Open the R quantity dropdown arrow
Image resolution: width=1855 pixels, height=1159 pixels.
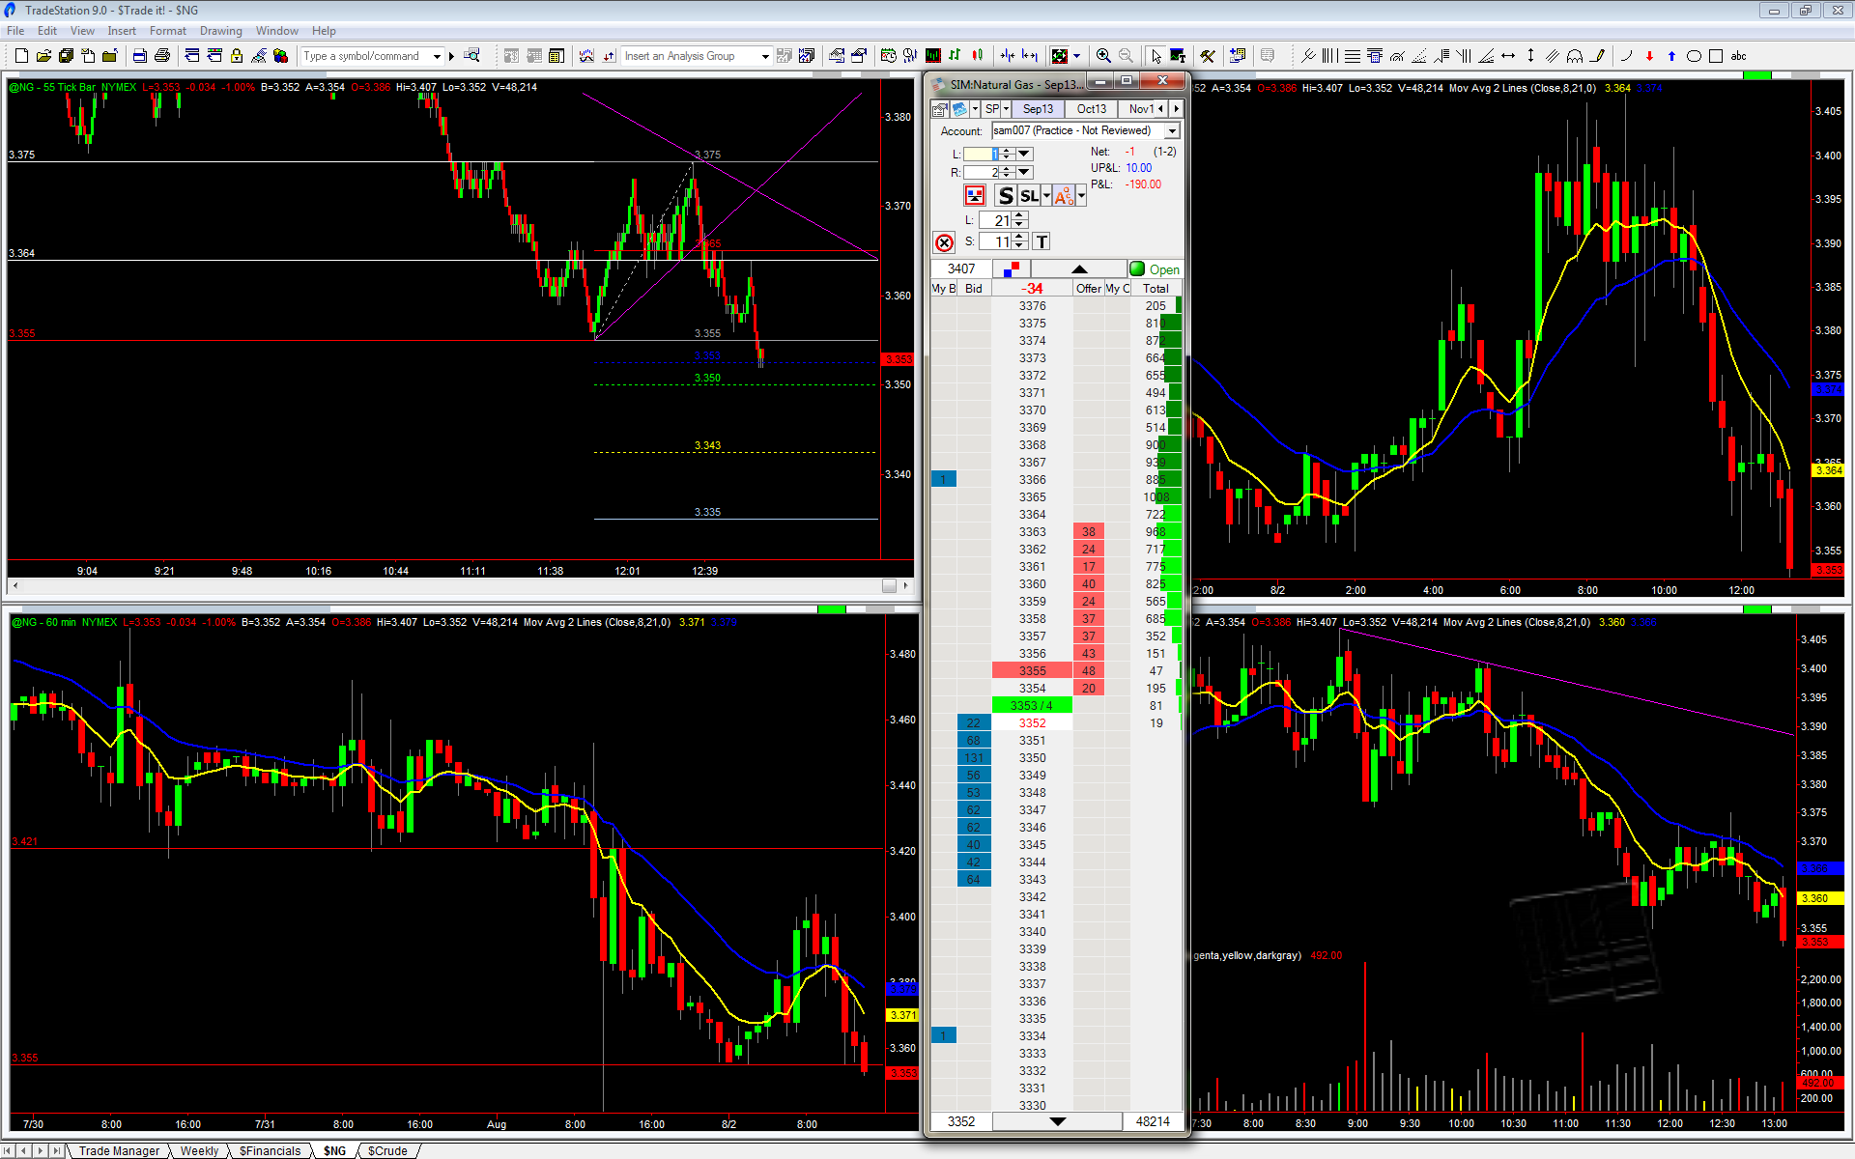point(1025,172)
